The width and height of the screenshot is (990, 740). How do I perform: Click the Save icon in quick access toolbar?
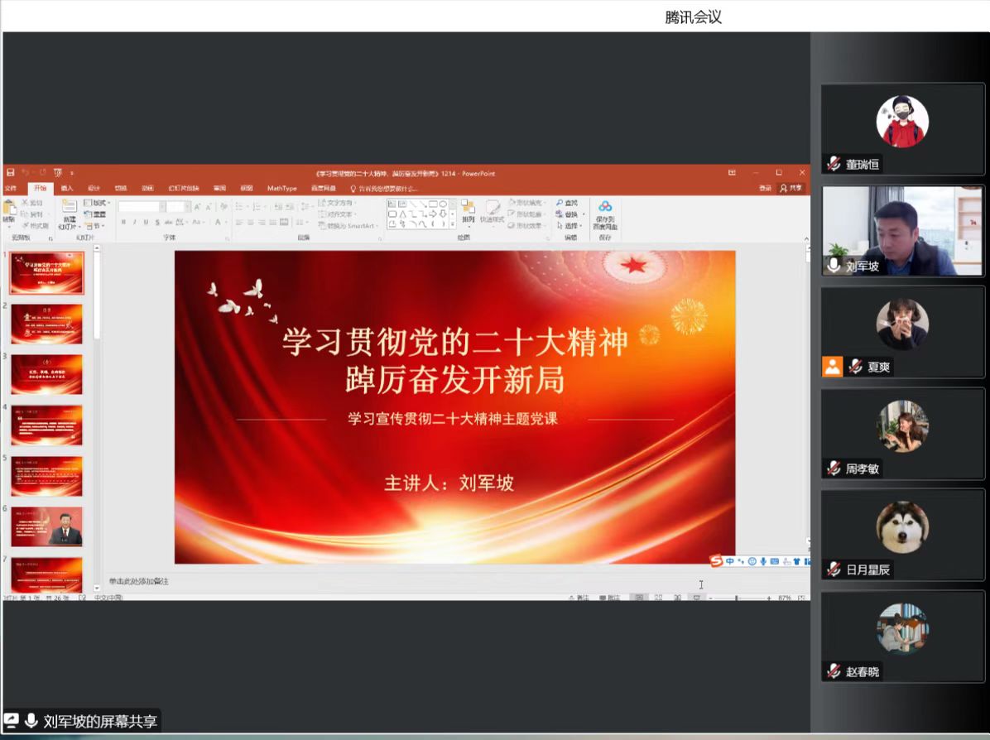(10, 173)
